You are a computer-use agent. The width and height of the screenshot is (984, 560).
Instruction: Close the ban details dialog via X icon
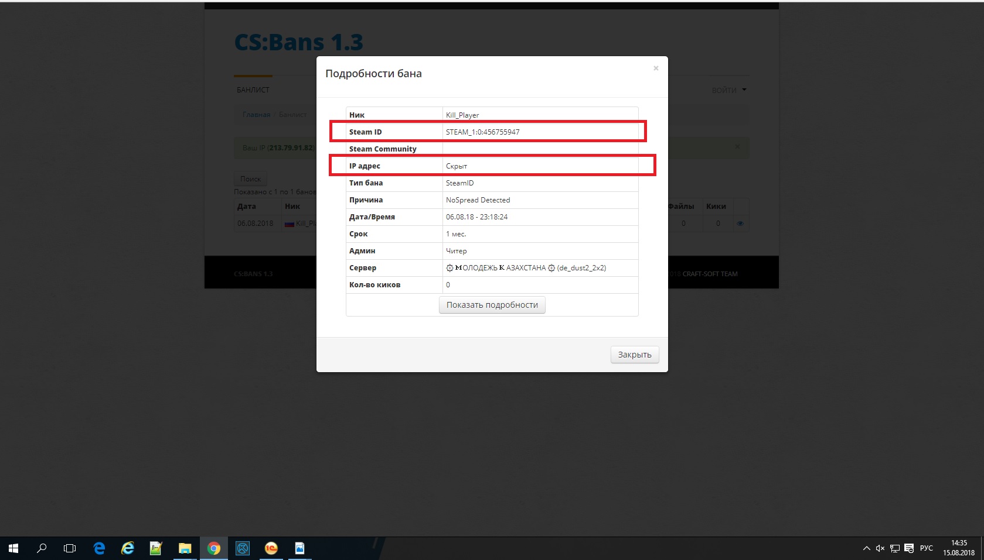656,68
